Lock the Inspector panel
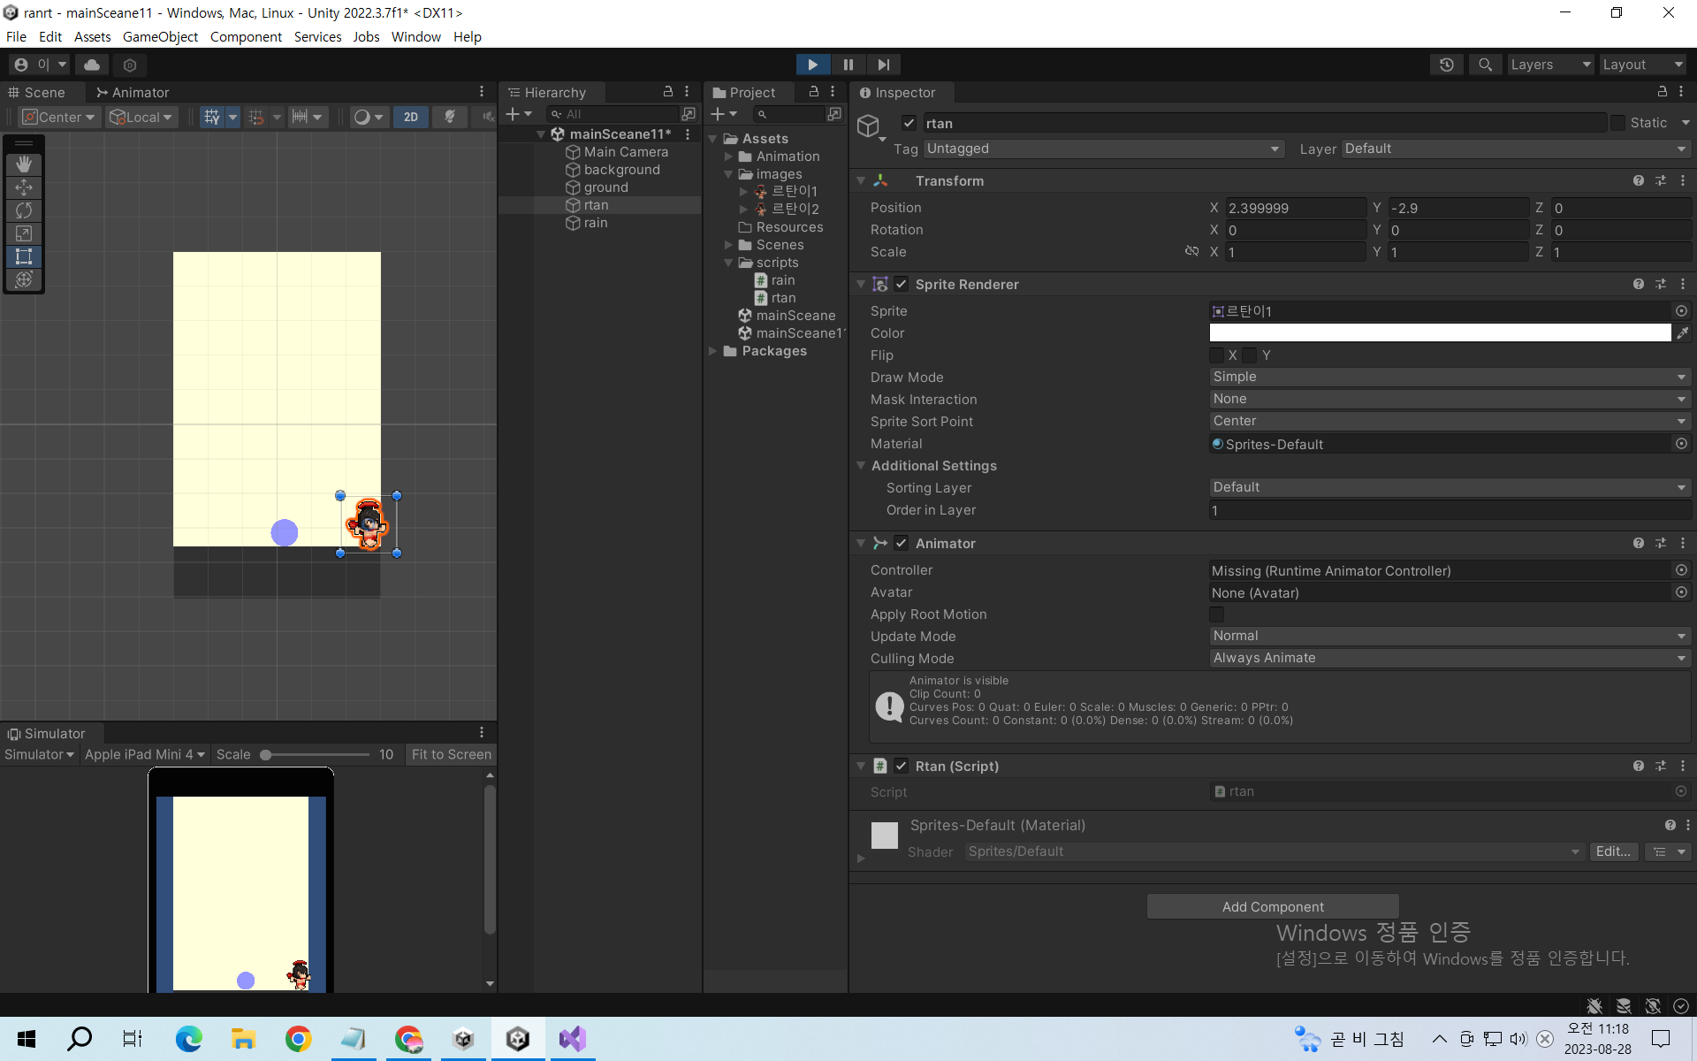The height and width of the screenshot is (1061, 1697). click(x=1662, y=92)
